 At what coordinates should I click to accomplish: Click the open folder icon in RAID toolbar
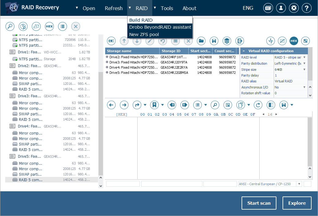pyautogui.click(x=201, y=41)
